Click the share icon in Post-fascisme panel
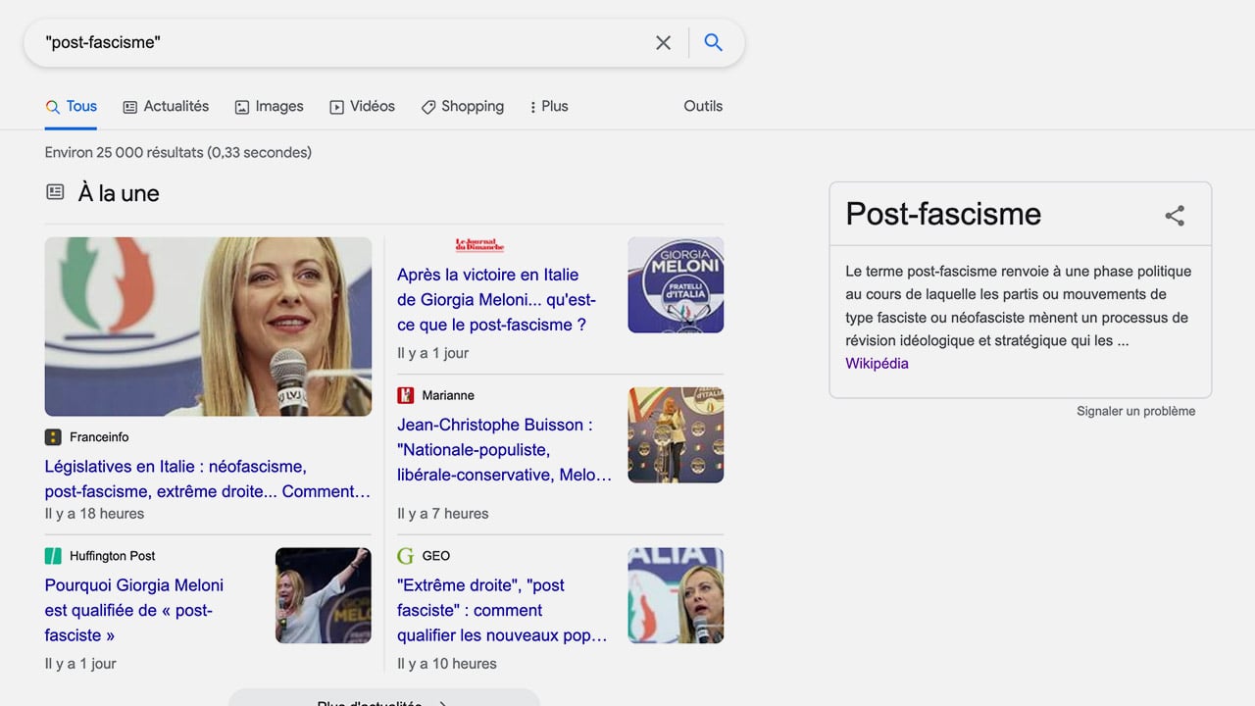Viewport: 1255px width, 706px height. [x=1175, y=216]
